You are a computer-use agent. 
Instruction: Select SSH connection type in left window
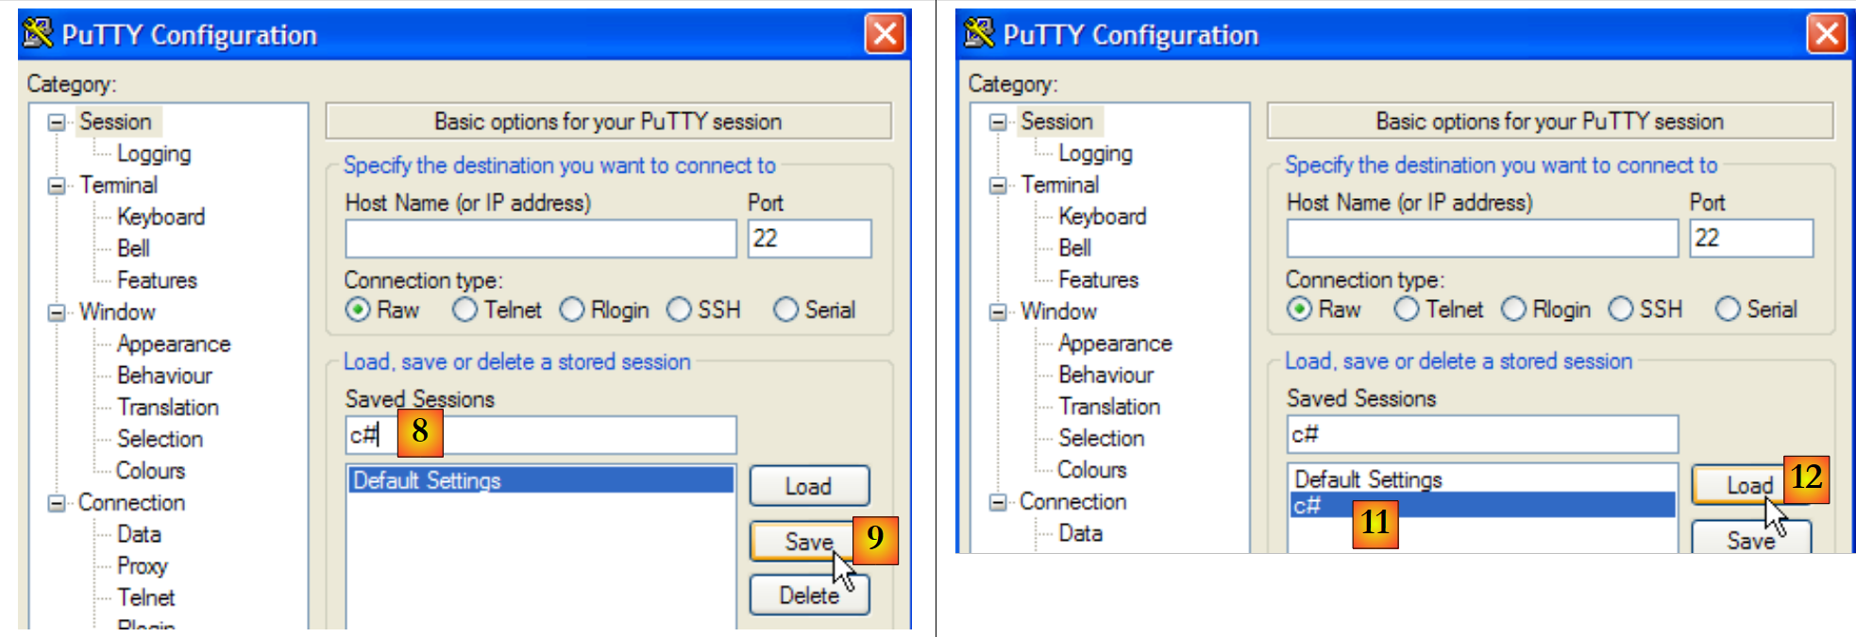click(x=679, y=310)
